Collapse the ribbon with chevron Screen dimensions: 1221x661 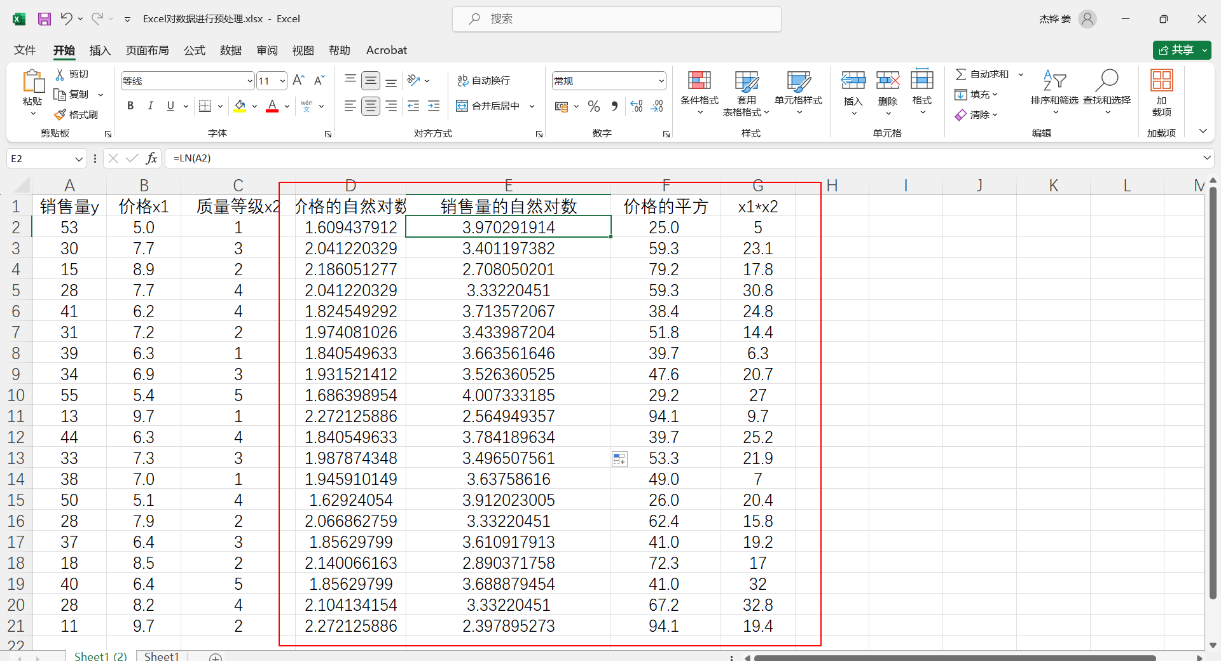(x=1203, y=131)
